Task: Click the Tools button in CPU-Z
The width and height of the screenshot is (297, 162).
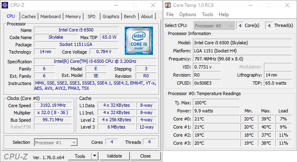Action: [80, 156]
